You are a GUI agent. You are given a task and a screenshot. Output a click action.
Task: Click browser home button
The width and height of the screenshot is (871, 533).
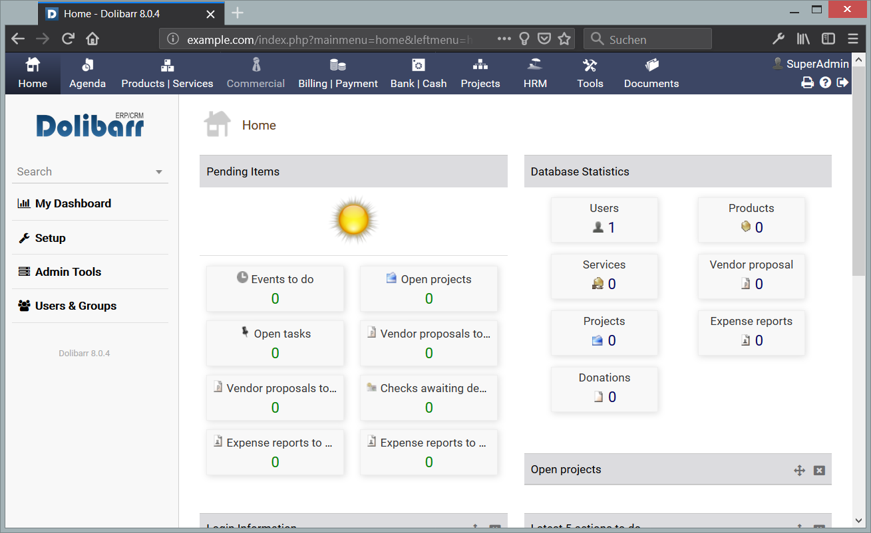[x=92, y=39]
